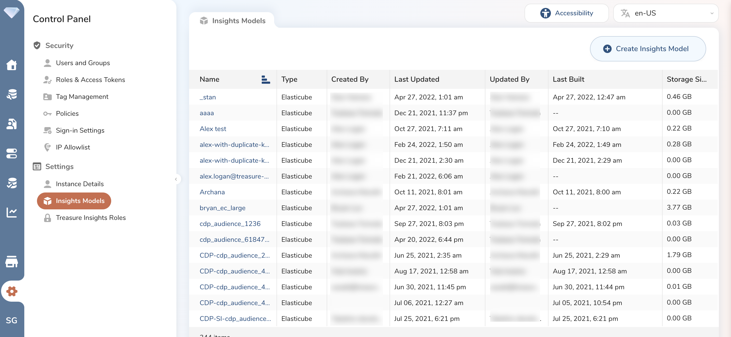Click the home icon in left rail
The height and width of the screenshot is (337, 731).
(12, 65)
